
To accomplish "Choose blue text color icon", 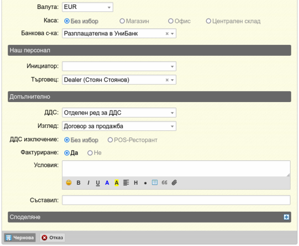I will tap(107, 183).
